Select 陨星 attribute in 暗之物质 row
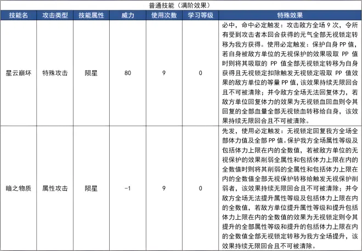The width and height of the screenshot is (362, 251). click(x=91, y=189)
